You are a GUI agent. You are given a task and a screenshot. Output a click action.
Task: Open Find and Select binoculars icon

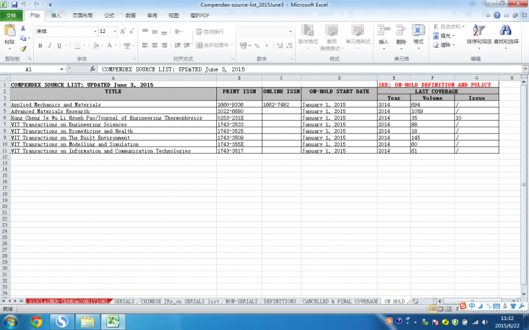coord(506,30)
